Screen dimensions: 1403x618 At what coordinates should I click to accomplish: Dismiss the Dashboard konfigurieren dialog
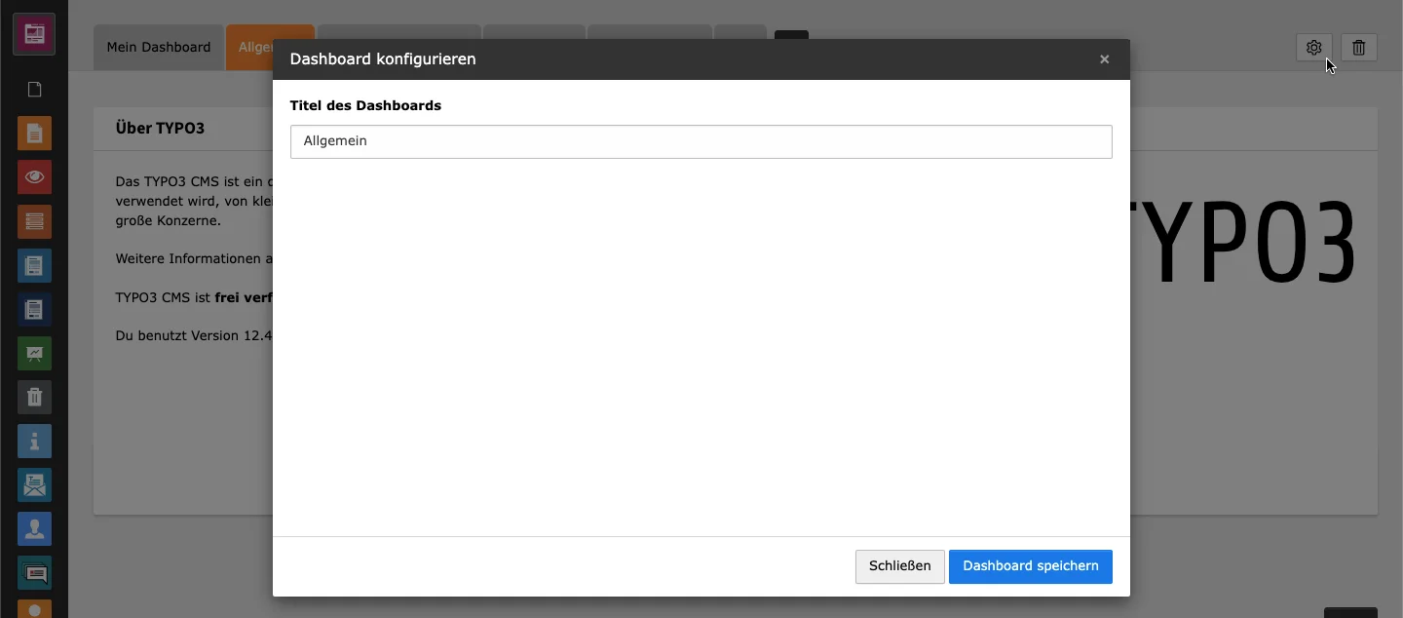(1104, 58)
